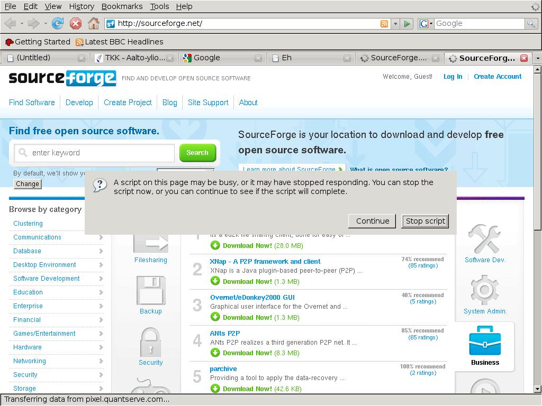Click the browser Back arrow icon
The width and height of the screenshot is (542, 406).
click(x=11, y=23)
